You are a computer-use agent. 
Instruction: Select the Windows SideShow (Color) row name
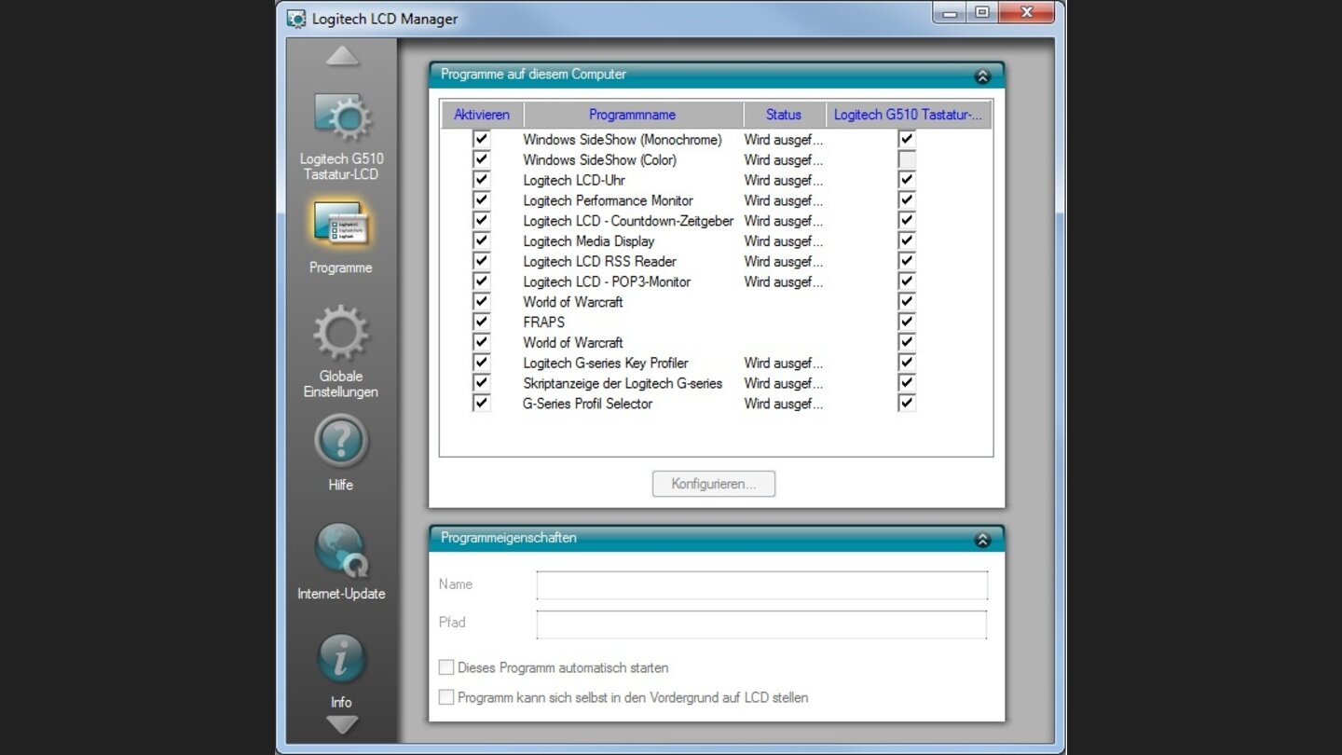point(600,160)
